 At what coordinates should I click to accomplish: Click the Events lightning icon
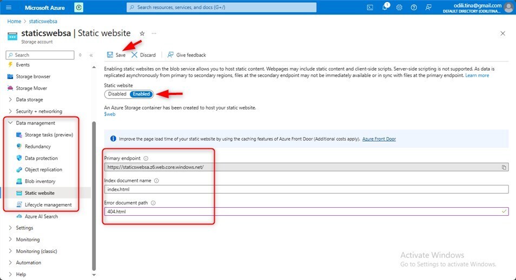[10, 65]
